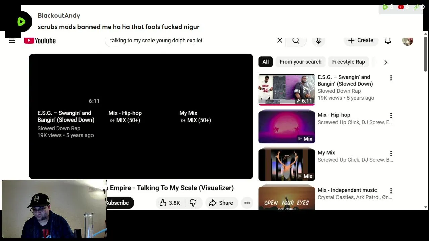
Task: Click the BlackoutAndy chat username
Action: click(59, 16)
